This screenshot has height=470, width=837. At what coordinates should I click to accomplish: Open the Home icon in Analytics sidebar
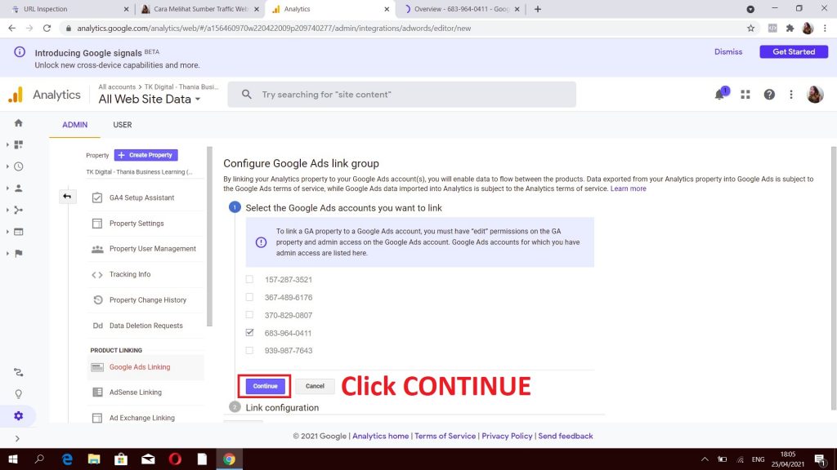pyautogui.click(x=19, y=123)
